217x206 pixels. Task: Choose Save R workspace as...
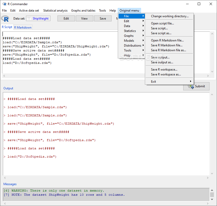pos(169,74)
